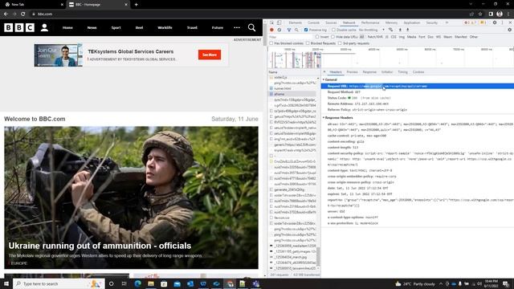
Task: Open network search magnifier in DevTools
Action: tap(296, 30)
